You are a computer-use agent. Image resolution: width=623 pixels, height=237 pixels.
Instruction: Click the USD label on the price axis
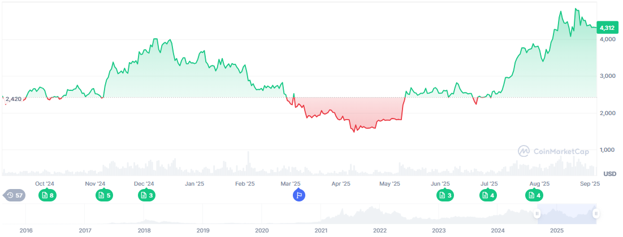pos(609,173)
